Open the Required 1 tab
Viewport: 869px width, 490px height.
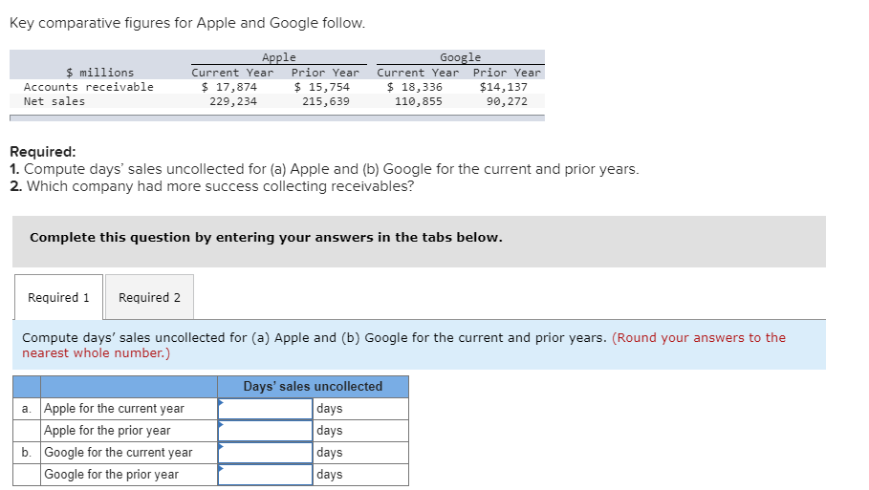(x=58, y=297)
